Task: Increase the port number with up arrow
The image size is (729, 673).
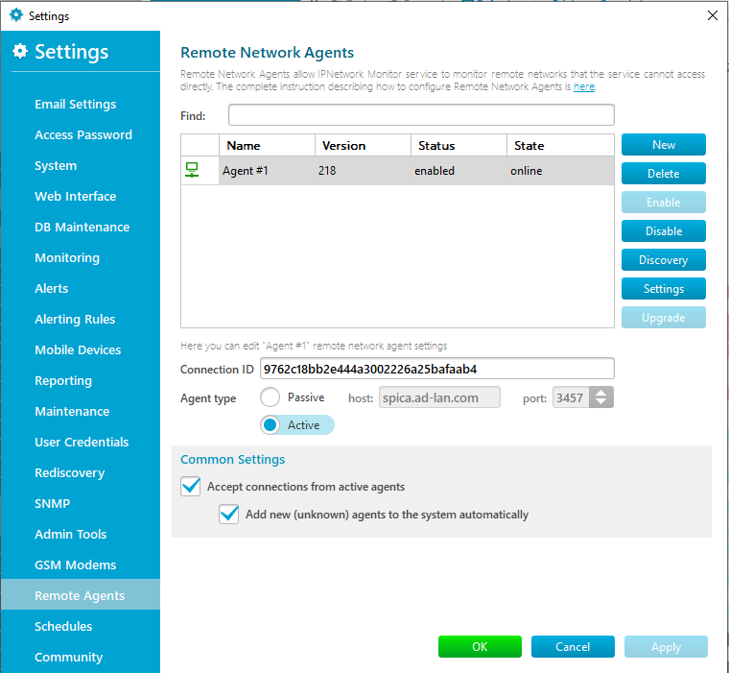Action: point(601,393)
